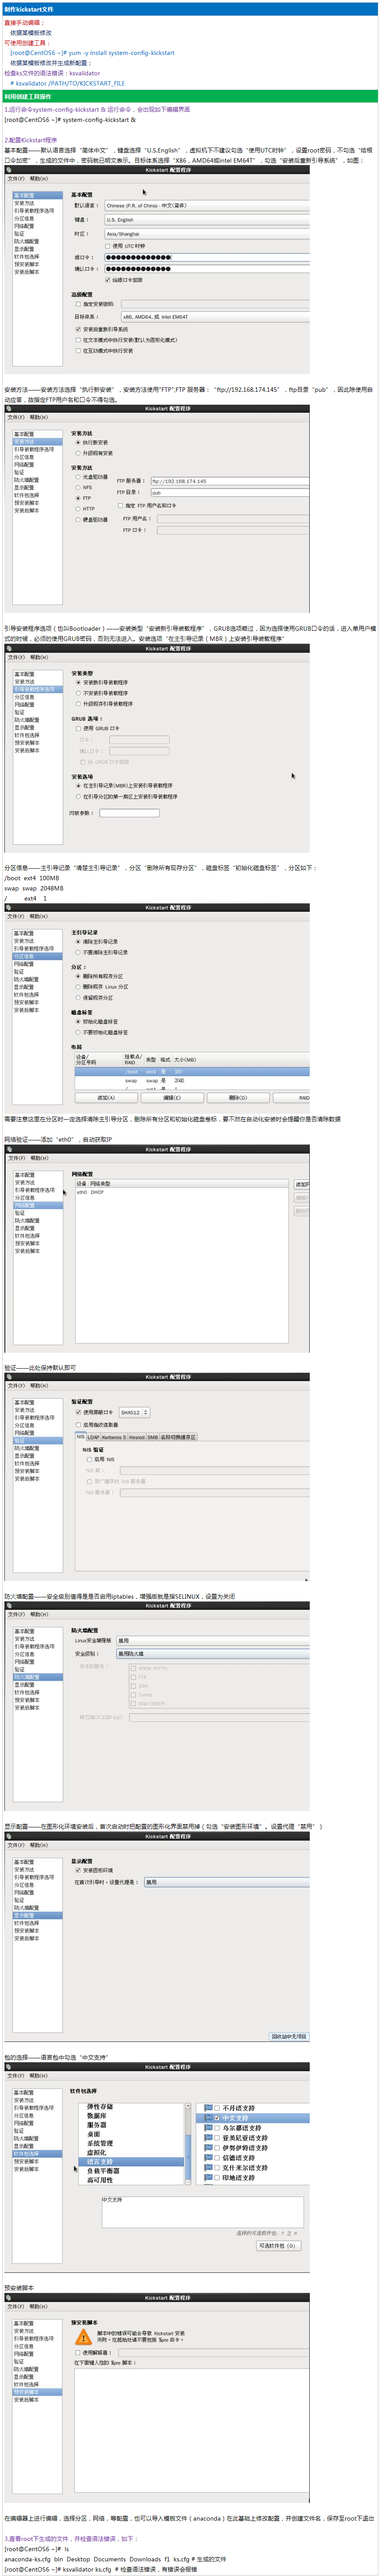Open 文件(F) menu in the 基本配置 page window
381x2576 pixels.
coord(16,179)
